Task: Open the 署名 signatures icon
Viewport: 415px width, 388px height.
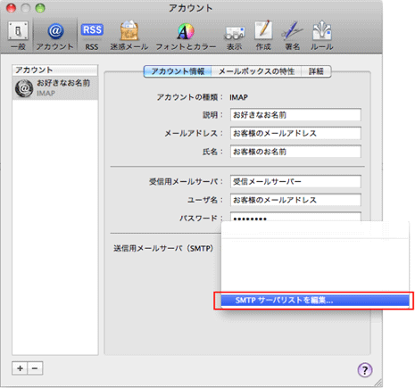Action: (x=293, y=35)
